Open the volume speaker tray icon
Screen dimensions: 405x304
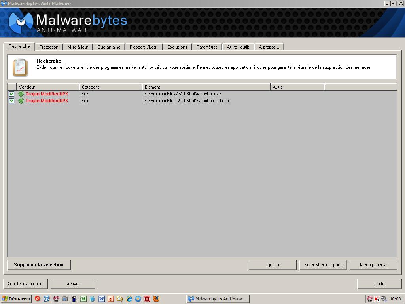click(x=384, y=299)
